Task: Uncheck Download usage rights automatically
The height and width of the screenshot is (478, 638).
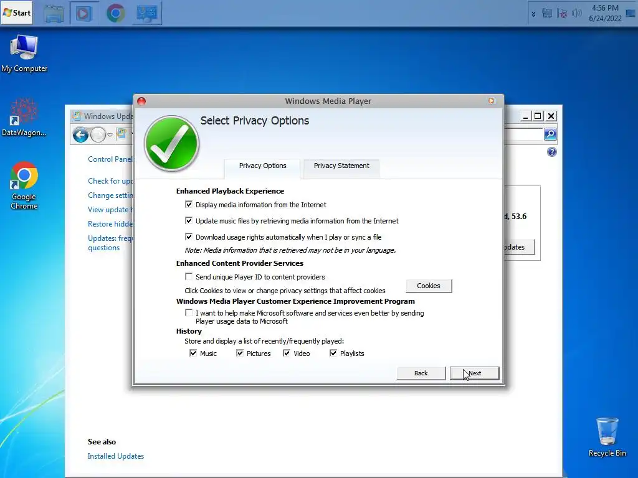Action: pyautogui.click(x=188, y=237)
